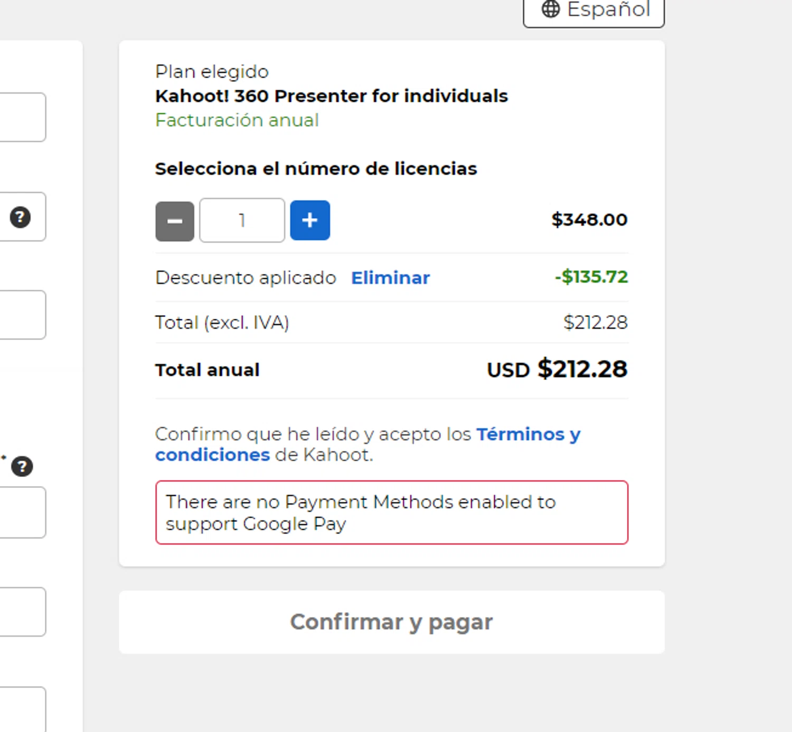Image resolution: width=792 pixels, height=732 pixels.
Task: Click the USD $212.28 annual total
Action: click(557, 369)
